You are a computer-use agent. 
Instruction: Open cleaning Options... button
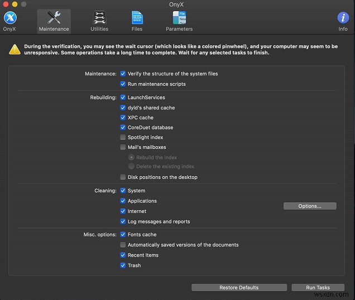pos(310,206)
